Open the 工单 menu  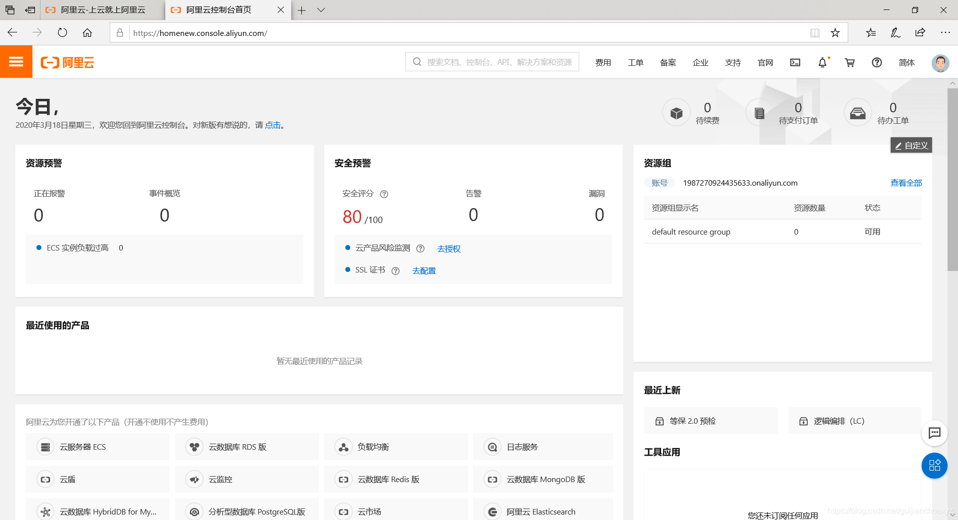point(635,62)
